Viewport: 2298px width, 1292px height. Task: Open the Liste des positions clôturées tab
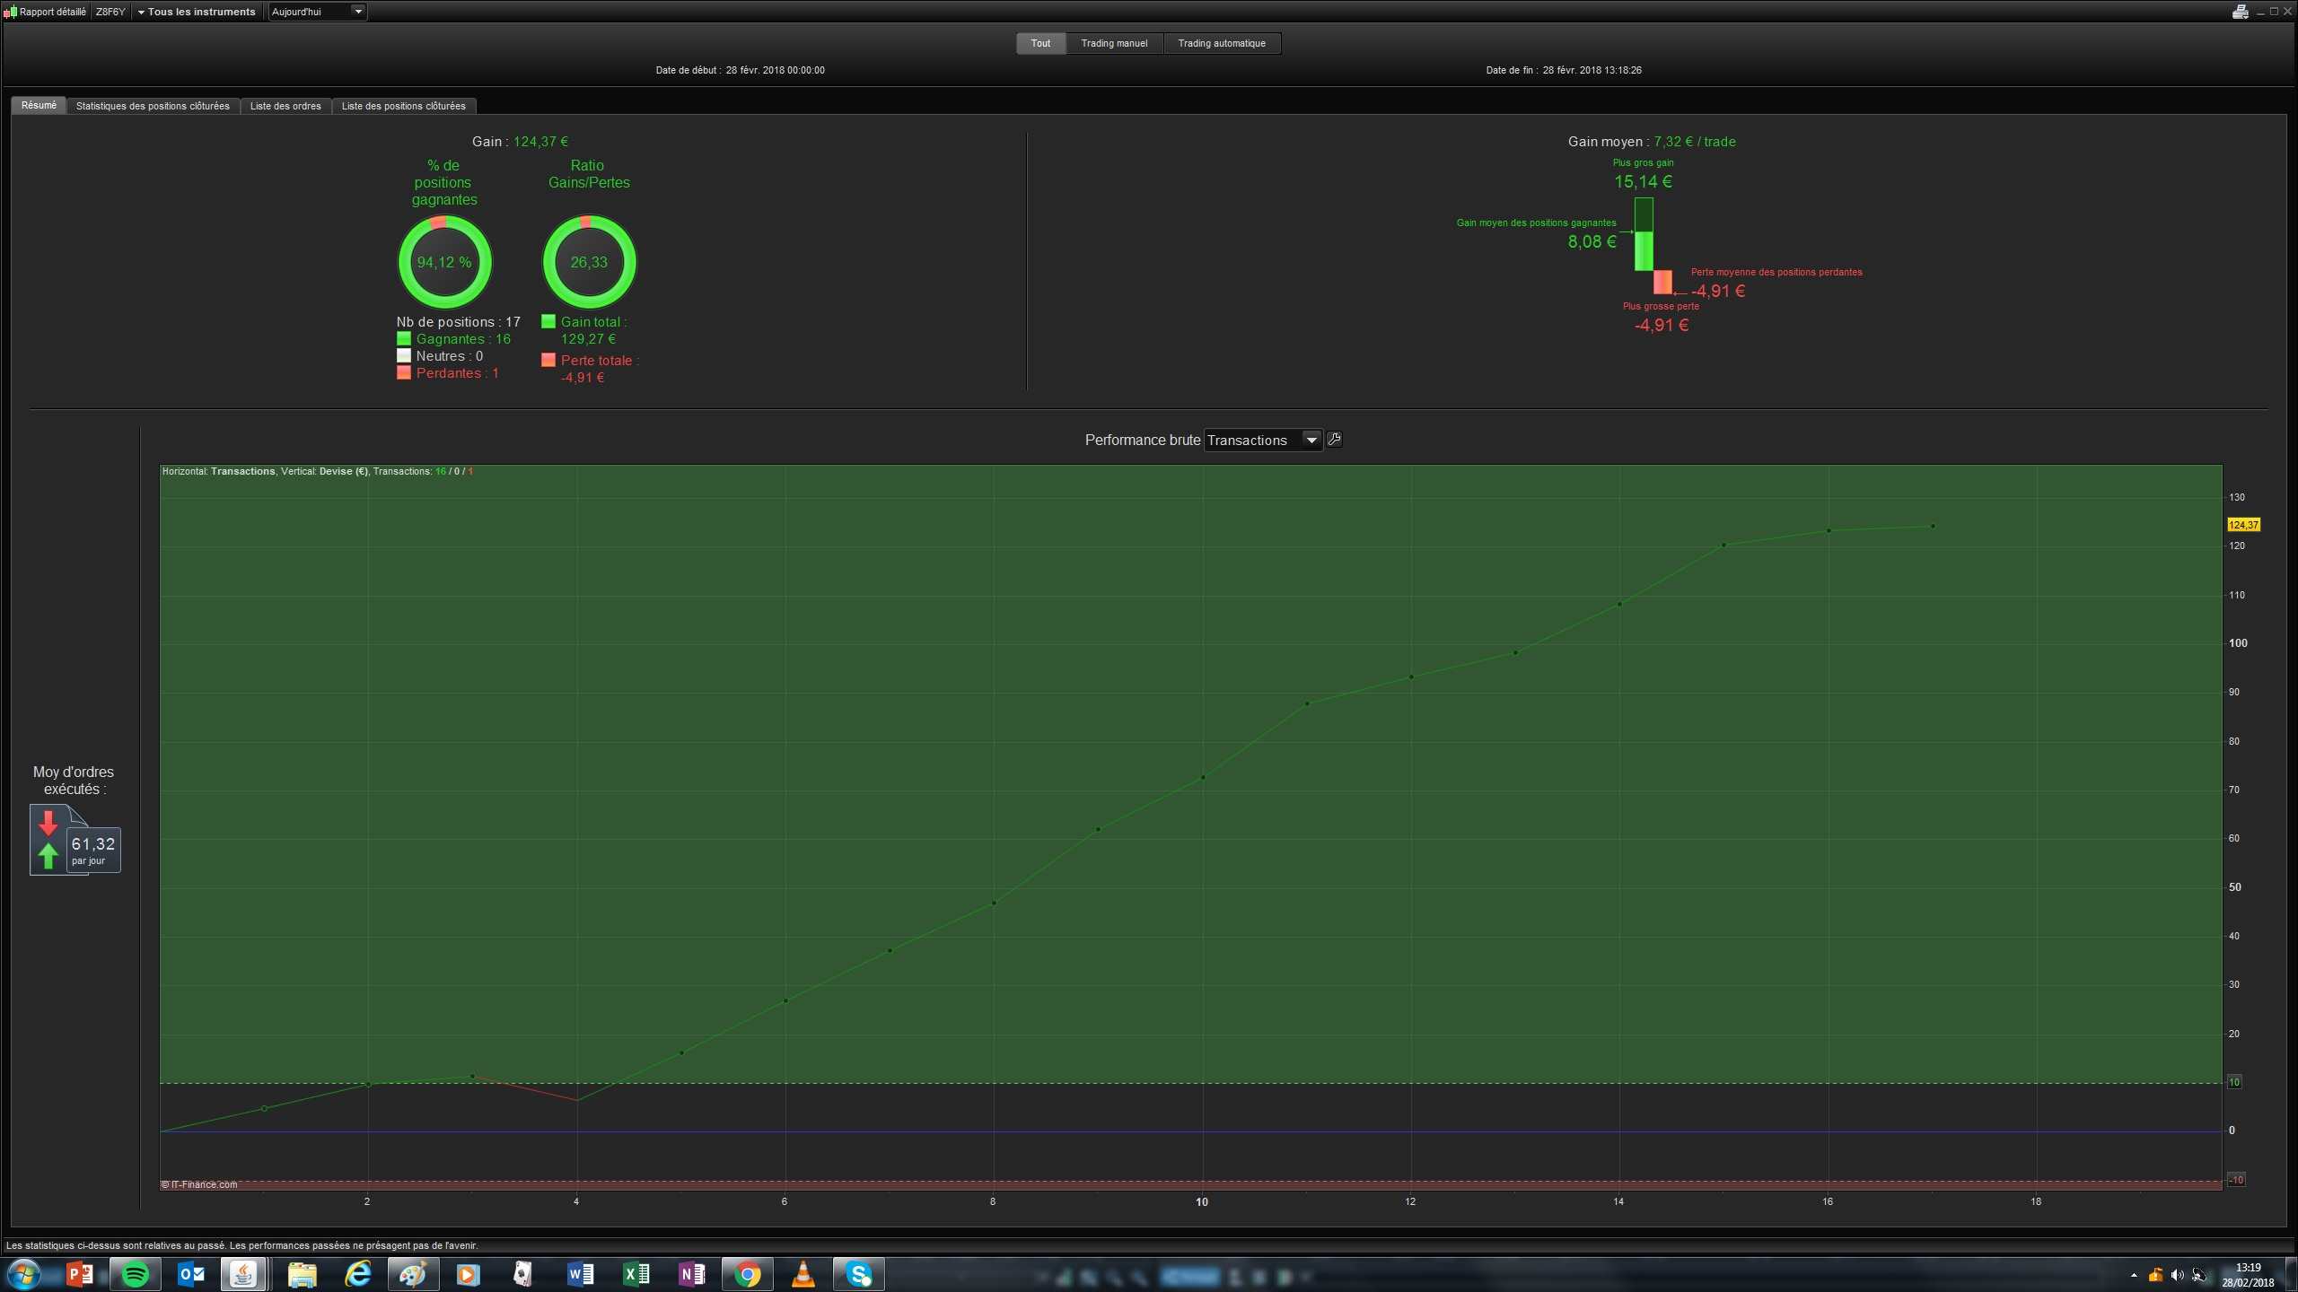403,106
